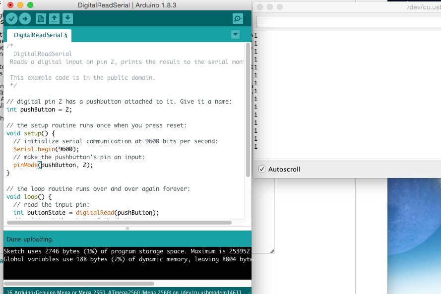Click the "Done uploading." status bar
The image size is (441, 294).
click(127, 239)
